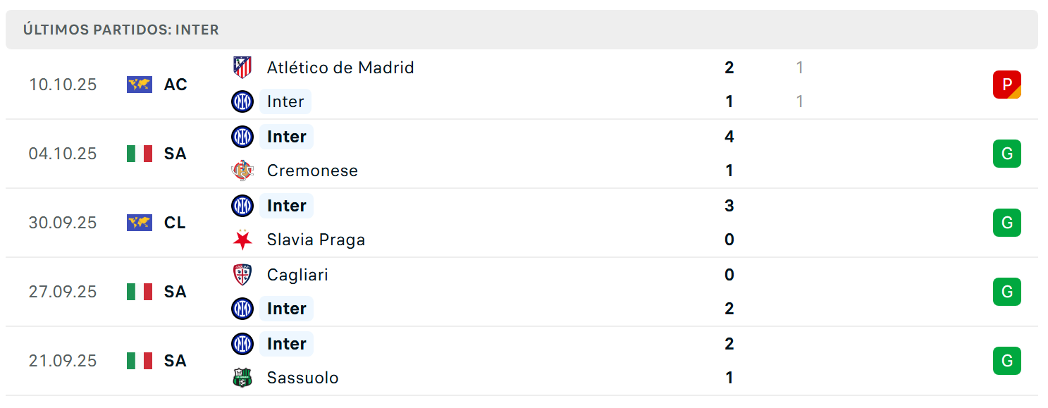The width and height of the screenshot is (1048, 408).
Task: Click the 27.09.25 match date
Action: tap(63, 292)
